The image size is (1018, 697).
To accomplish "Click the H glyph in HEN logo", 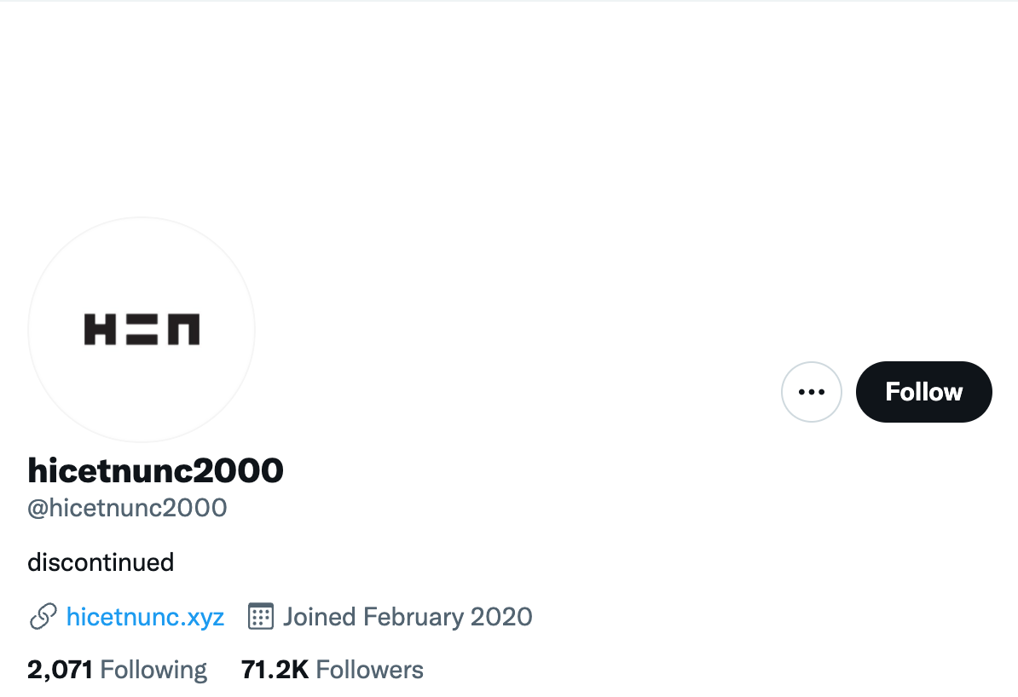I will point(100,329).
